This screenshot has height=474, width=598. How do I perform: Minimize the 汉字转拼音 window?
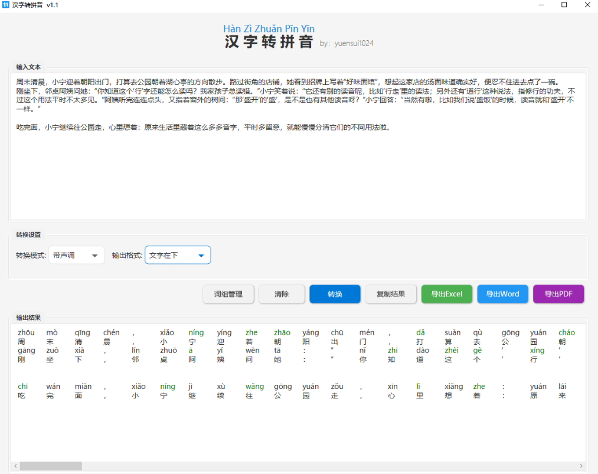point(541,5)
